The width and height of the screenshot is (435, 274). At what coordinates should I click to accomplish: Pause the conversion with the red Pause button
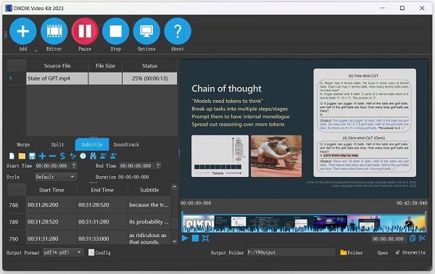click(85, 31)
